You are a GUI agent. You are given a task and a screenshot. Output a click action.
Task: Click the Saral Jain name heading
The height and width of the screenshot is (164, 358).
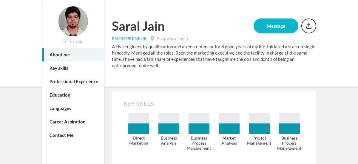pos(138,26)
